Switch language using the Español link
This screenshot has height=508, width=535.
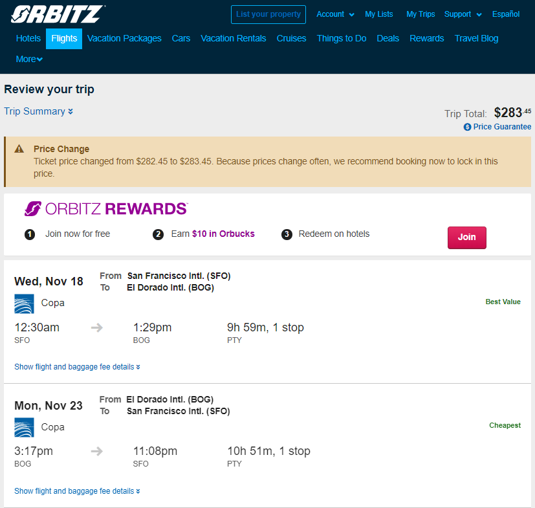coord(506,14)
